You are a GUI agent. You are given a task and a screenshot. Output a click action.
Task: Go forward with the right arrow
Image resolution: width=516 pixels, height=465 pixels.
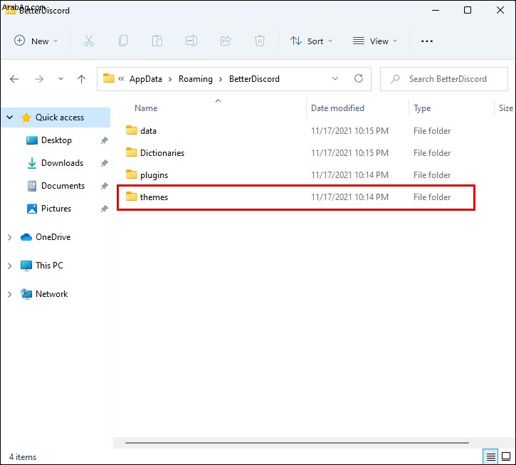39,79
